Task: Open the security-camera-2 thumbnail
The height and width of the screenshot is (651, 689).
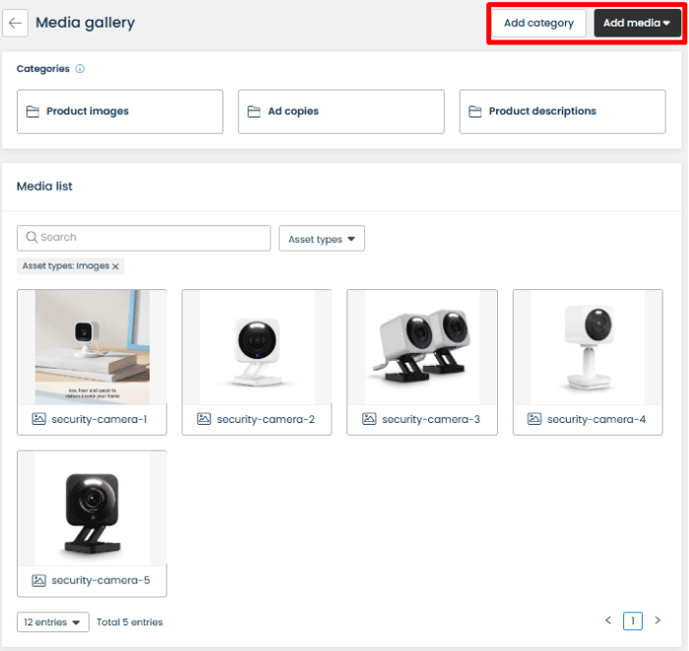Action: (257, 347)
